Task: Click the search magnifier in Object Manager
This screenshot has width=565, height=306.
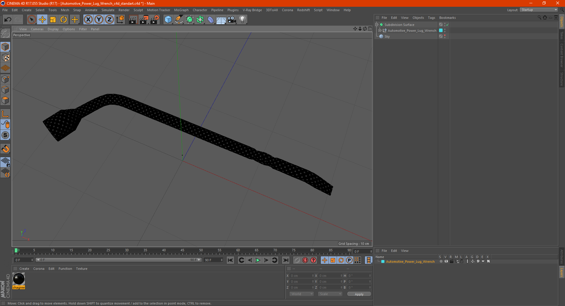Action: click(539, 18)
